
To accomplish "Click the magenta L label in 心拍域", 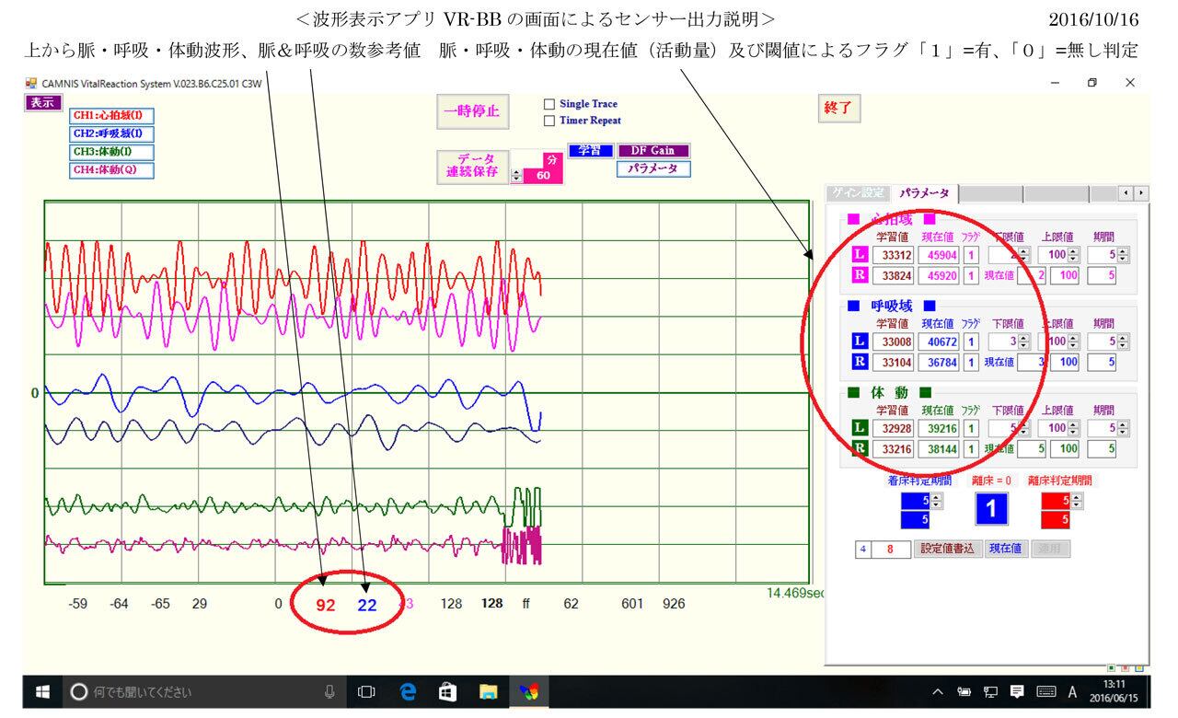I will tap(860, 255).
